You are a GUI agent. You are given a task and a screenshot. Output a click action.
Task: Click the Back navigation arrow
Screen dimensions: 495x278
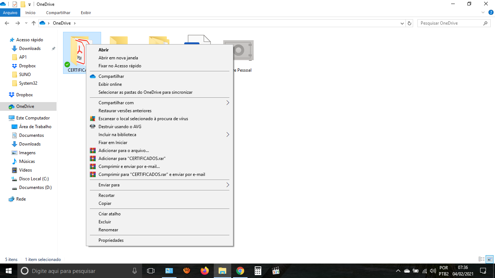pos(7,23)
